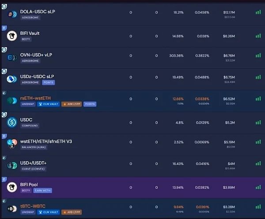Select the OVN-USD+ vLP 303.36% APY value
Viewport: 265px width, 219px height.
tap(176, 56)
